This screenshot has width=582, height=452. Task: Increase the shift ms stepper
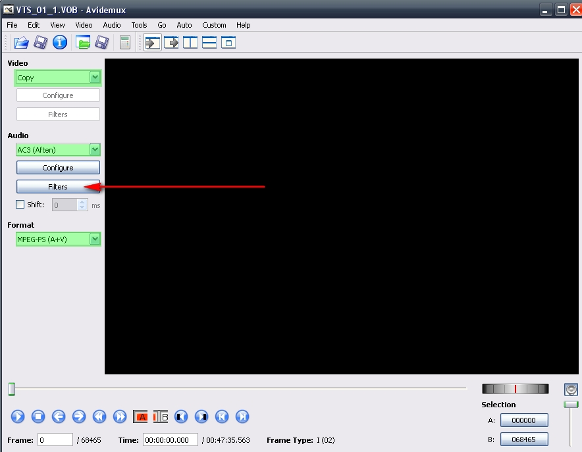coord(82,202)
